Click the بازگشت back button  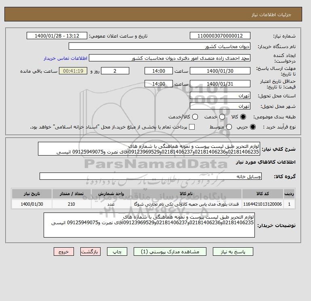tap(90, 252)
